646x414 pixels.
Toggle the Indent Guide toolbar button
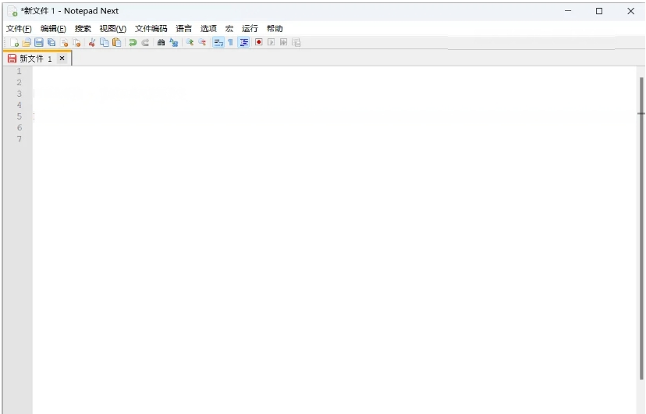[x=244, y=42]
